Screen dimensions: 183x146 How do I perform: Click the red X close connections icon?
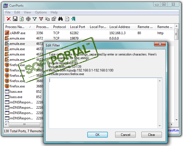pos(9,19)
